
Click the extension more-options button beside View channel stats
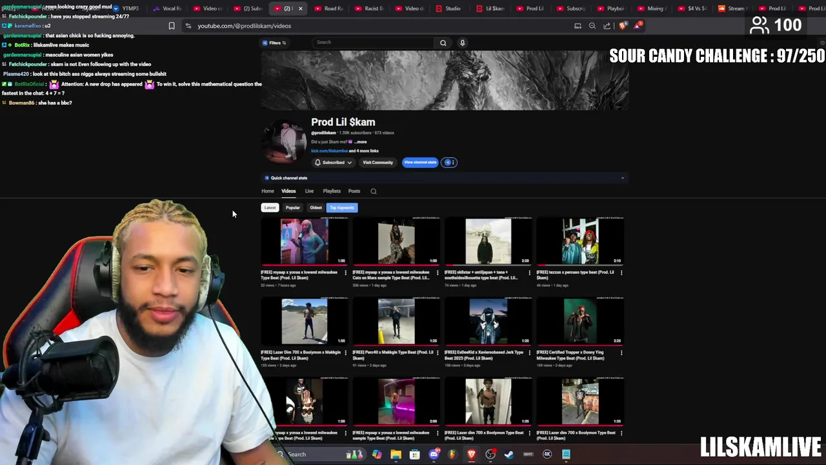[x=450, y=162]
